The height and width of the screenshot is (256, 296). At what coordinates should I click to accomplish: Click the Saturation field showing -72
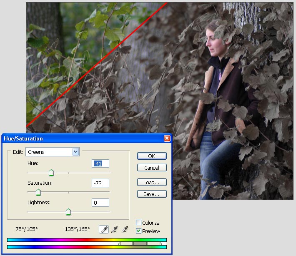tap(100, 183)
